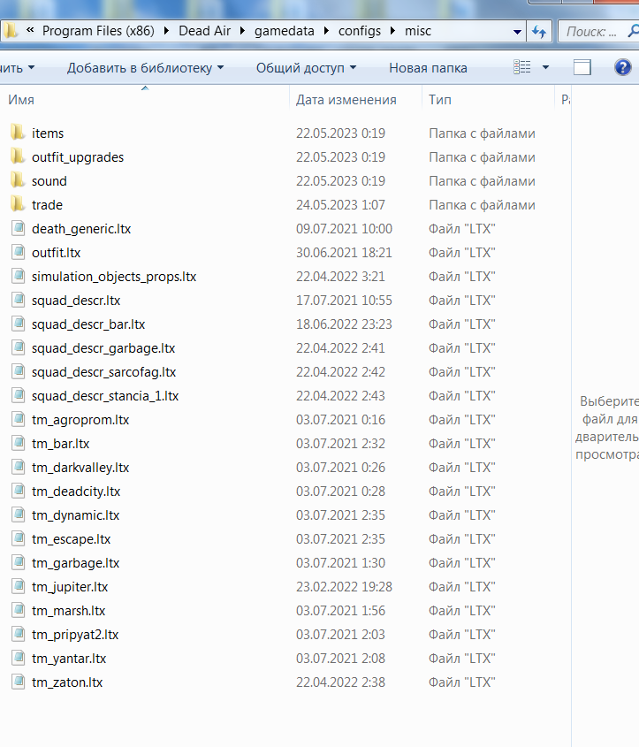
Task: Open the Общий доступ dropdown menu
Action: pyautogui.click(x=306, y=68)
